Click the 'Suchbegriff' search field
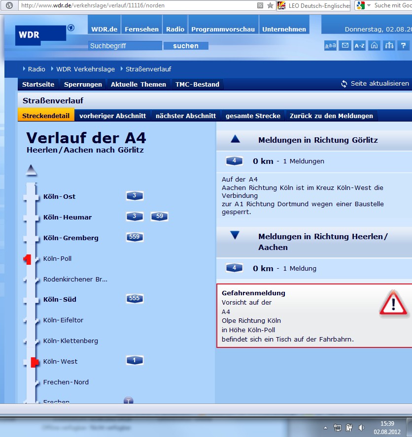This screenshot has height=437, width=412. point(125,46)
